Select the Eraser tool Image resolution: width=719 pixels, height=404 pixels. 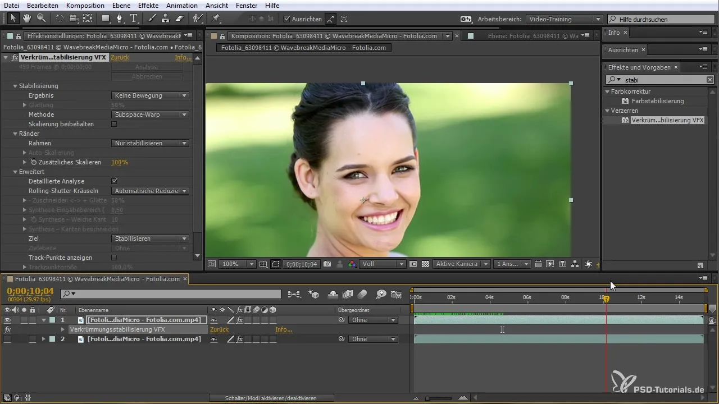coord(180,19)
